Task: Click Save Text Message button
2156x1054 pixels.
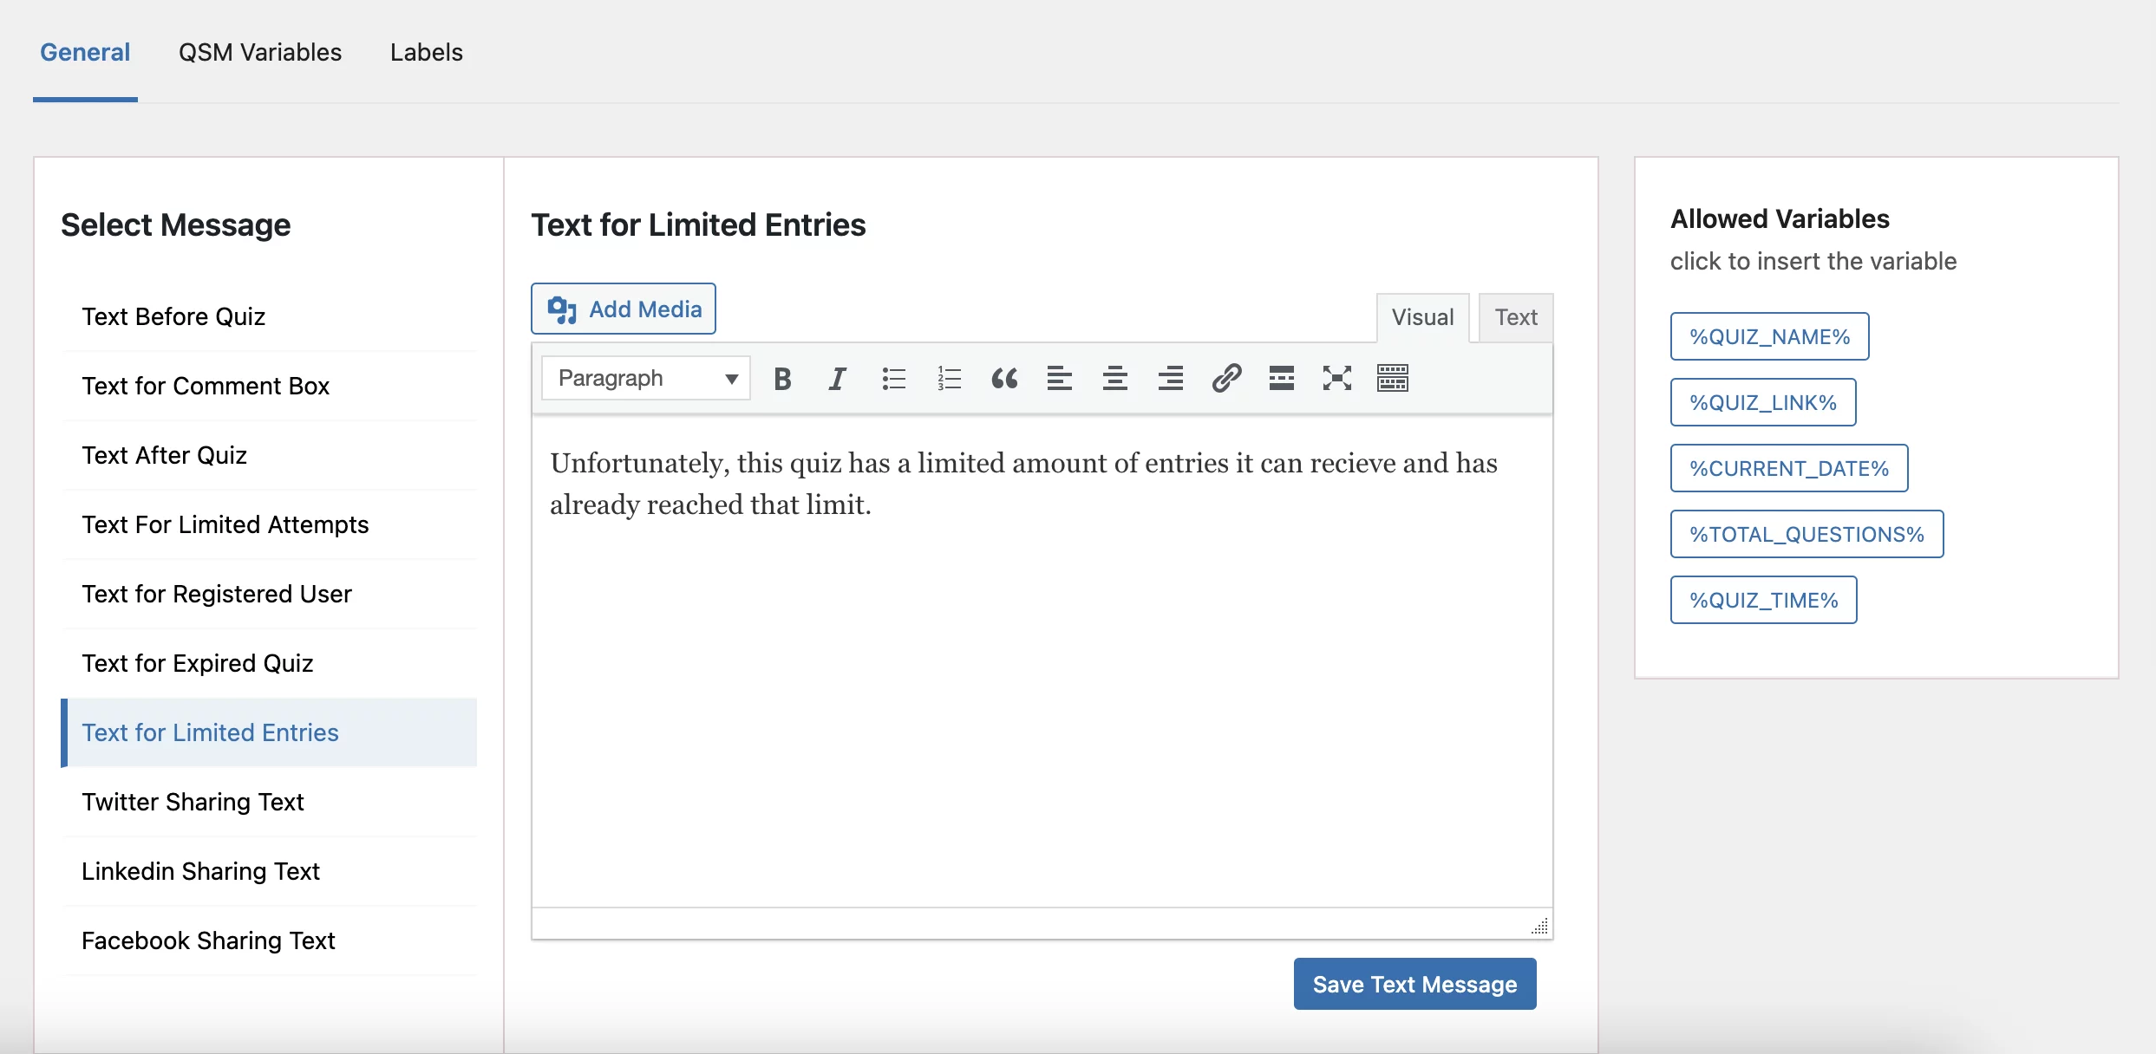Action: click(1414, 984)
